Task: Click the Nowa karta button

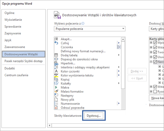Action: tap(157, 98)
